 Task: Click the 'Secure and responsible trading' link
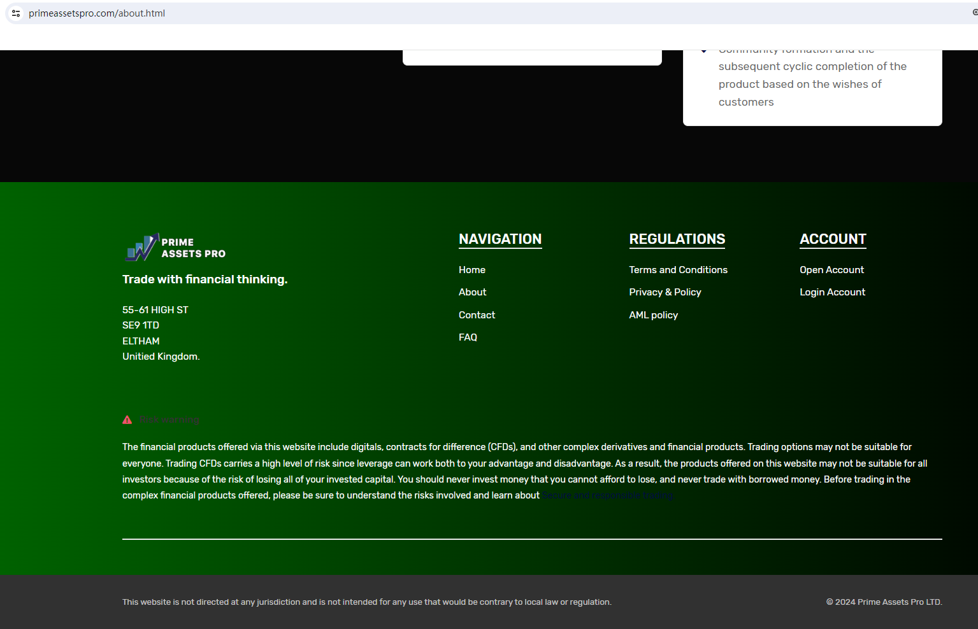608,495
